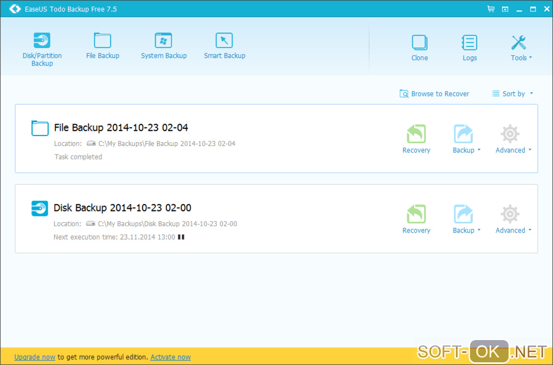Click the shopping cart icon in title bar
The width and height of the screenshot is (553, 365).
tap(491, 9)
